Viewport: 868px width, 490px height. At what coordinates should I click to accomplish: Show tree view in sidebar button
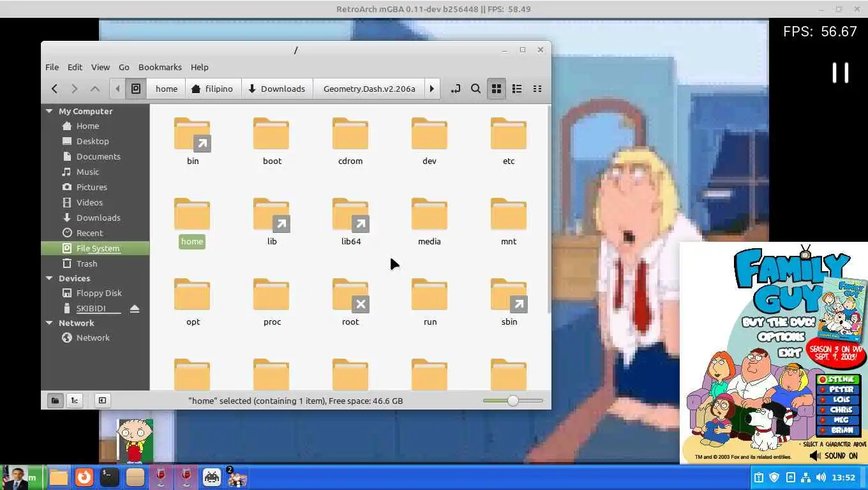pos(75,401)
